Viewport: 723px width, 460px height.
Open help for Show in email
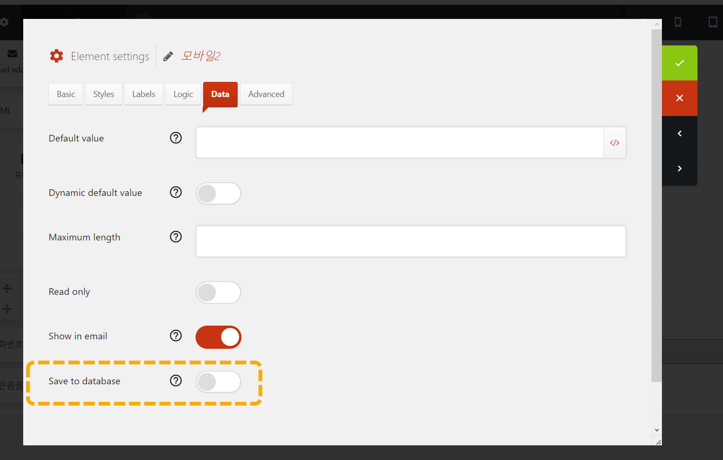click(176, 336)
